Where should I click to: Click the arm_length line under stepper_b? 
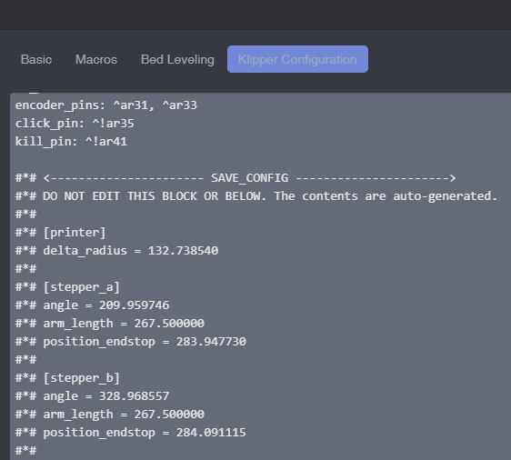[x=110, y=415]
